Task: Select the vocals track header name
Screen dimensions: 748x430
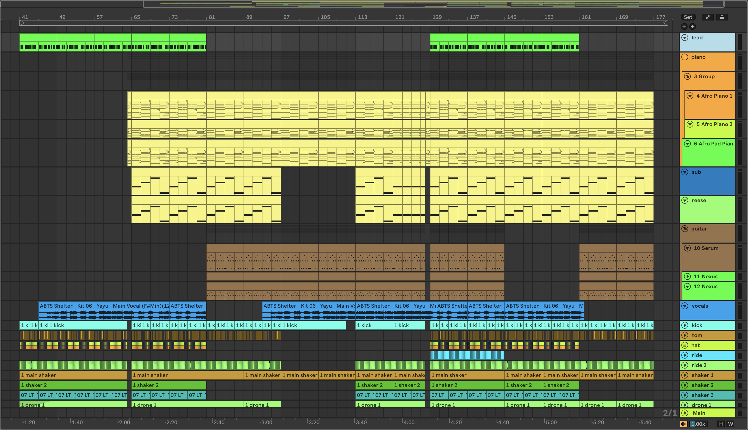Action: [x=700, y=306]
